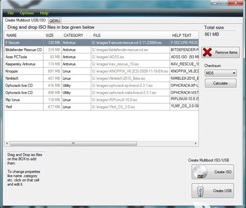The image size is (246, 208).
Task: Open the File menu
Action: pos(10,13)
